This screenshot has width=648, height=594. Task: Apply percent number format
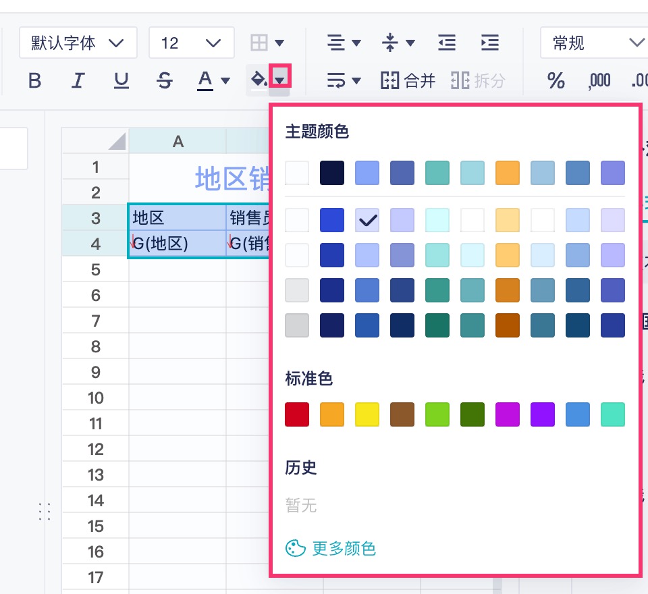[556, 80]
